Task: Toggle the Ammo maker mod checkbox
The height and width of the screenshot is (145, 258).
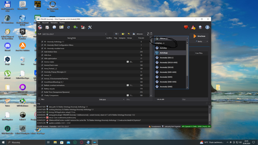Action: [x=42, y=62]
